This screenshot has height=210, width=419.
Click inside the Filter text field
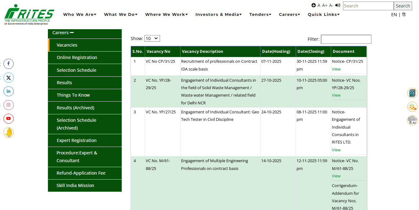pos(346,39)
